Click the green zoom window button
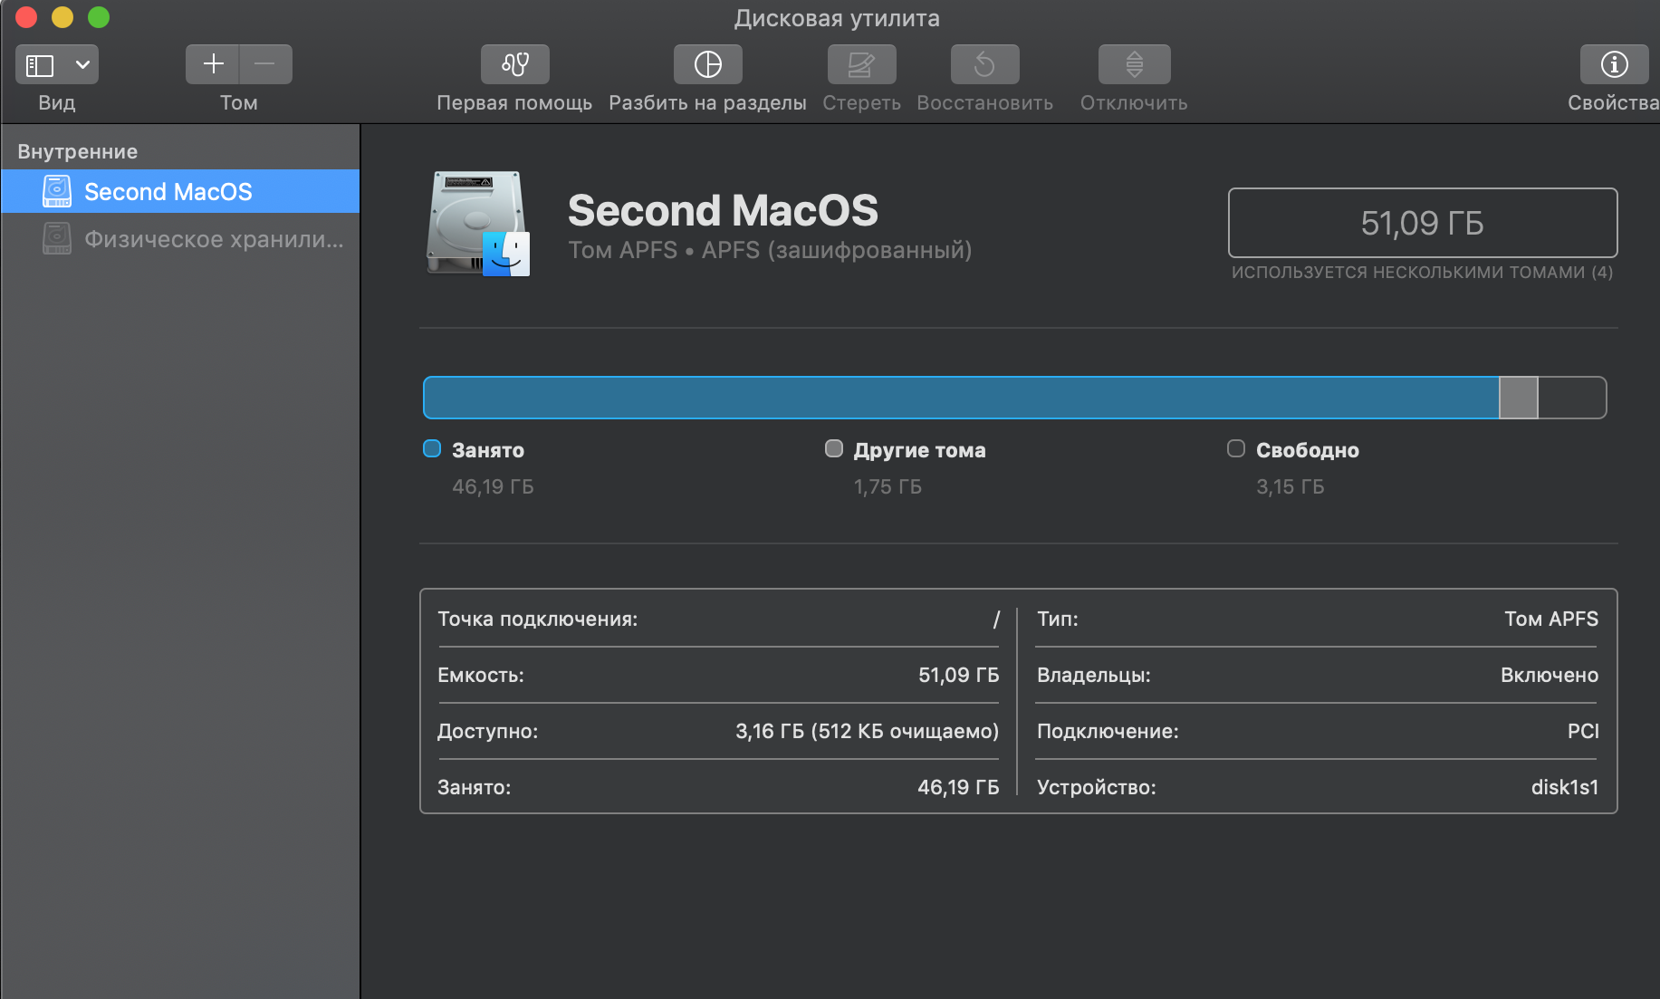Image resolution: width=1660 pixels, height=999 pixels. [x=99, y=17]
